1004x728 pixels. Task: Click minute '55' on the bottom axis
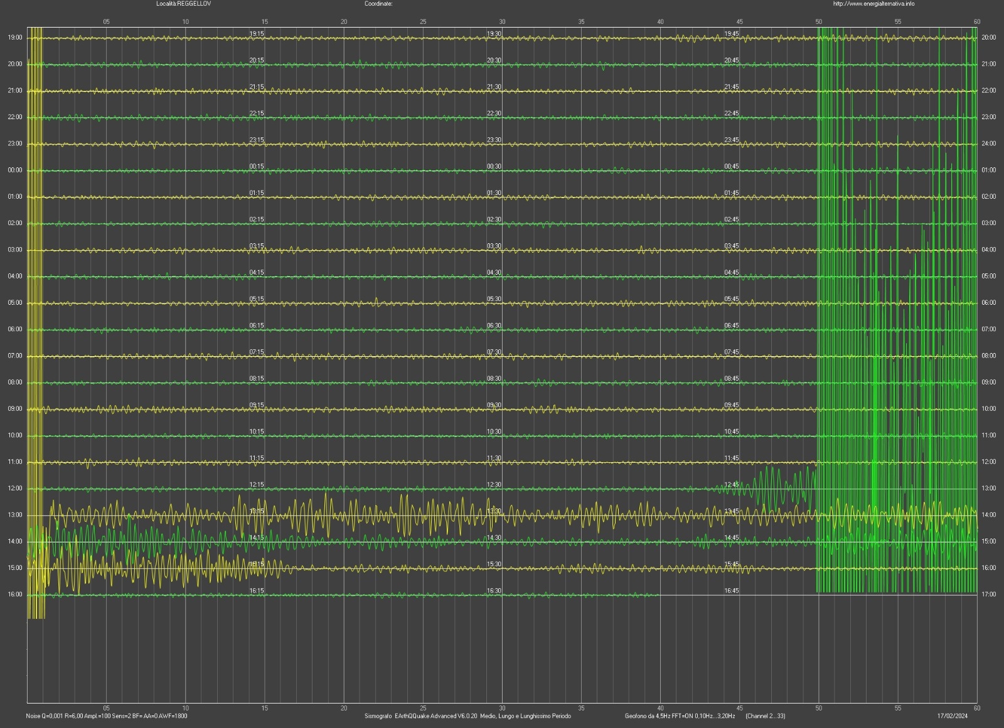click(898, 708)
